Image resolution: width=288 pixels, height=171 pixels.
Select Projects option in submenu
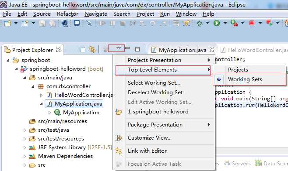point(249,69)
